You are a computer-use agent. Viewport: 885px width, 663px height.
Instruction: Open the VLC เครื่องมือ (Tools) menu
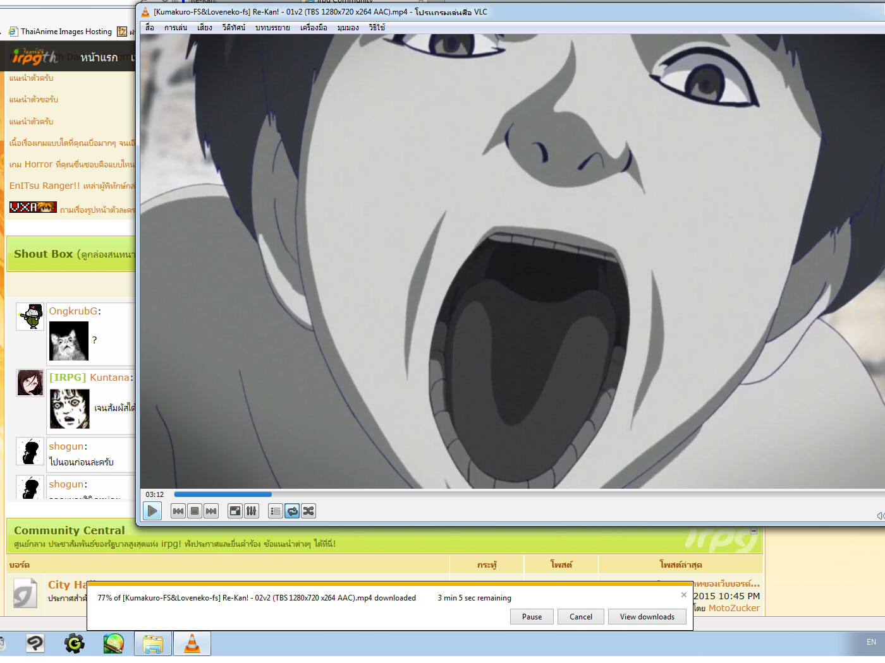(x=314, y=28)
